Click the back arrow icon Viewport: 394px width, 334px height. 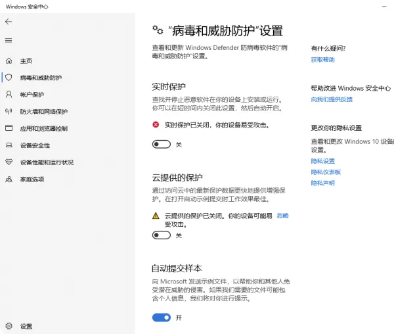pos(9,22)
